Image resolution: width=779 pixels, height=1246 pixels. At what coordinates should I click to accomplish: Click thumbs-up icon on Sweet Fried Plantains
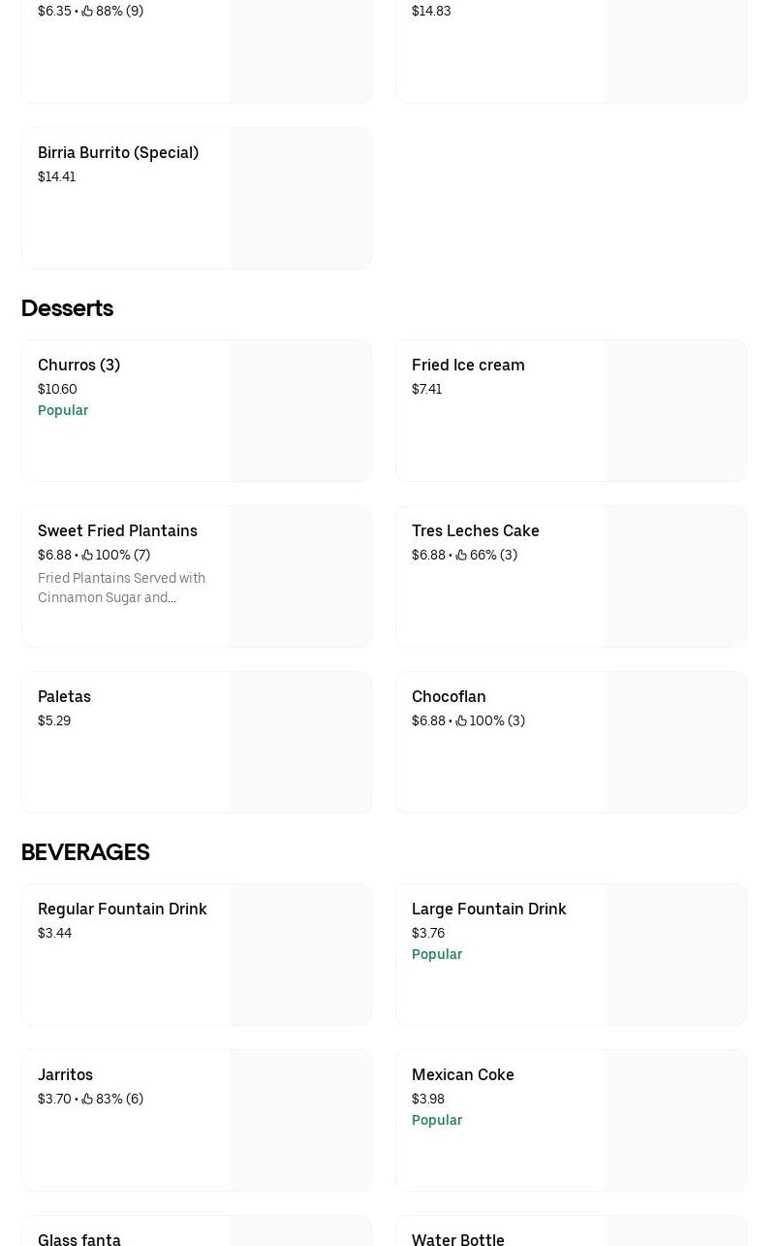pos(87,555)
